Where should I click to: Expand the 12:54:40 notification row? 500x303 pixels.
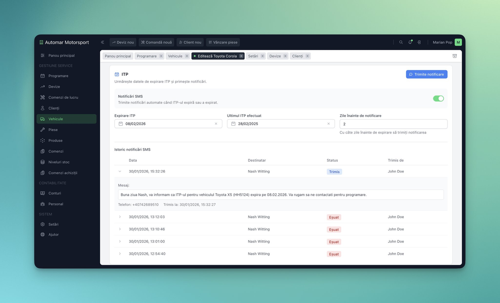[120, 254]
